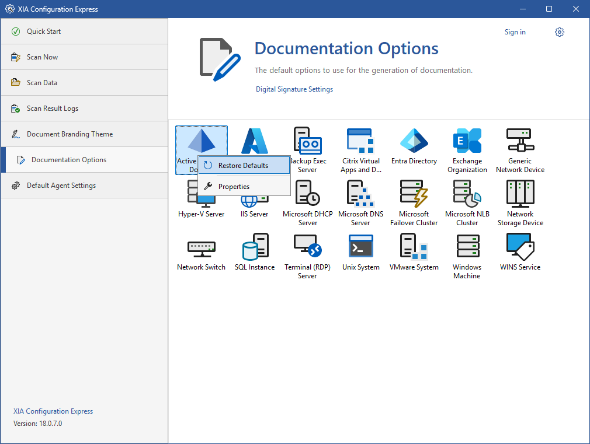Viewport: 590px width, 444px height.
Task: Switch to Default Agent Settings
Action: pos(61,186)
